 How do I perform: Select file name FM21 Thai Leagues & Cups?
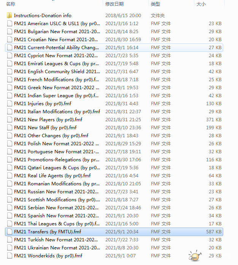coord(57,224)
